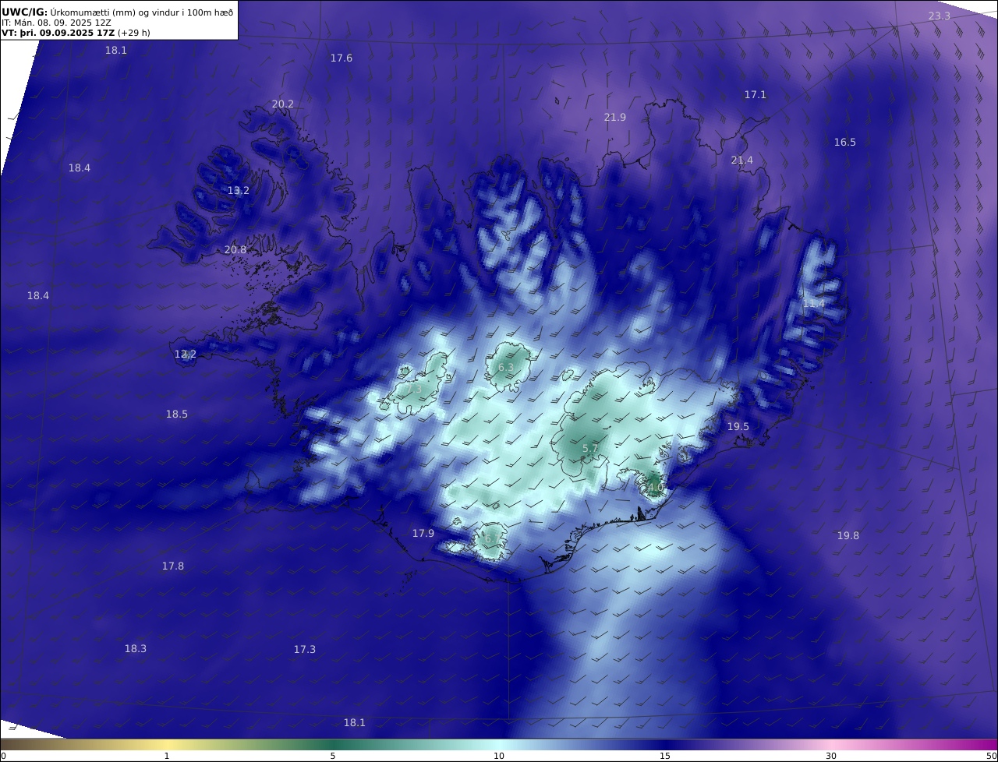Viewport: 998px width, 762px height.
Task: Click the 6.3 value on the glacier
Action: tap(506, 368)
